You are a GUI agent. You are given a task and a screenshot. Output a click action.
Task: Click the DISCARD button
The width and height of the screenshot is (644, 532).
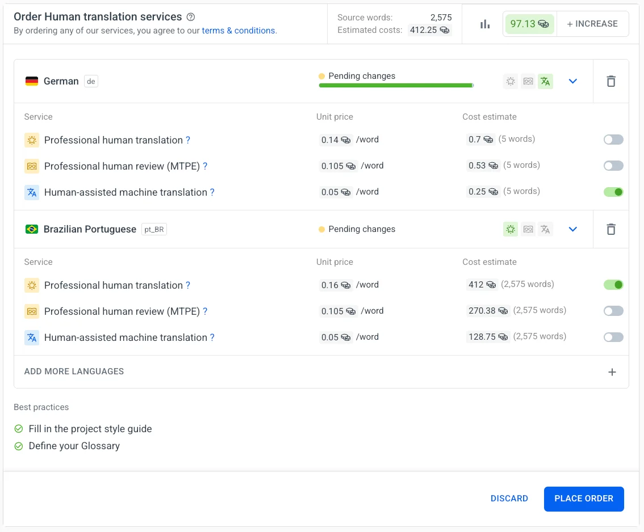tap(509, 499)
